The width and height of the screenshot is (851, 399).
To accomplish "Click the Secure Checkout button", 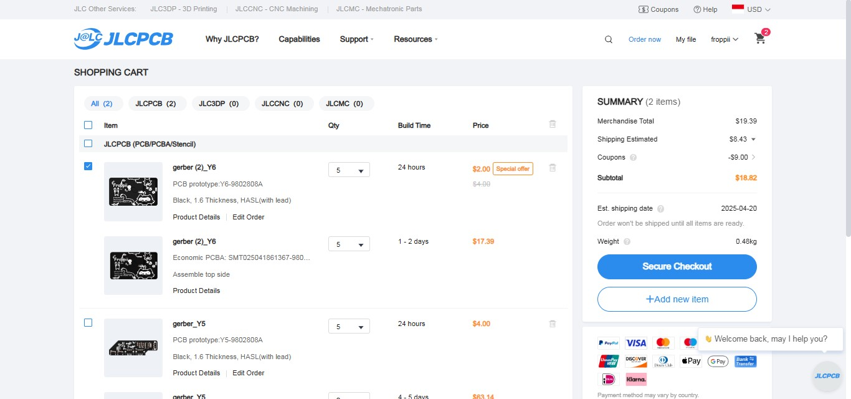I will (x=677, y=266).
